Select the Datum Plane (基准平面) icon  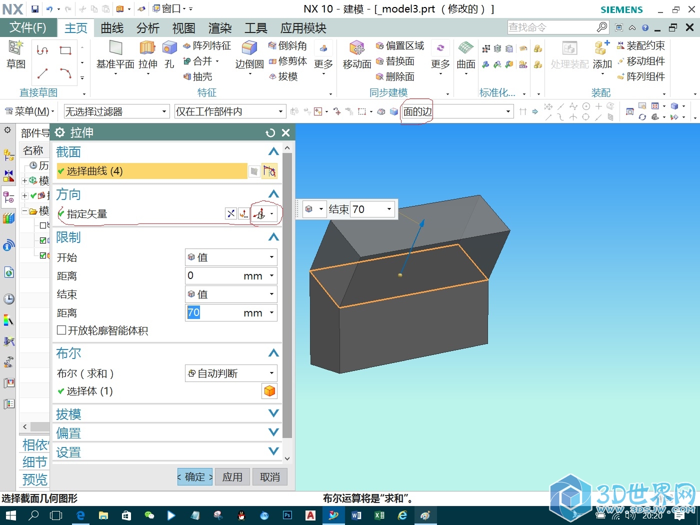[x=115, y=55]
